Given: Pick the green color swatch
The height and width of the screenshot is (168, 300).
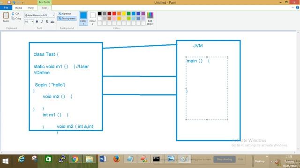Looking at the screenshot, I should tap(129, 14).
